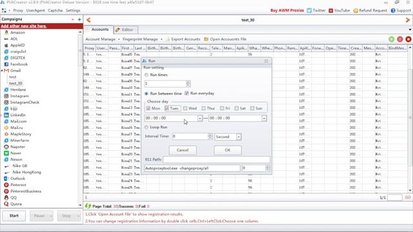Open the Twitter link icon
The width and height of the screenshot is (413, 232).
pyautogui.click(x=309, y=10)
